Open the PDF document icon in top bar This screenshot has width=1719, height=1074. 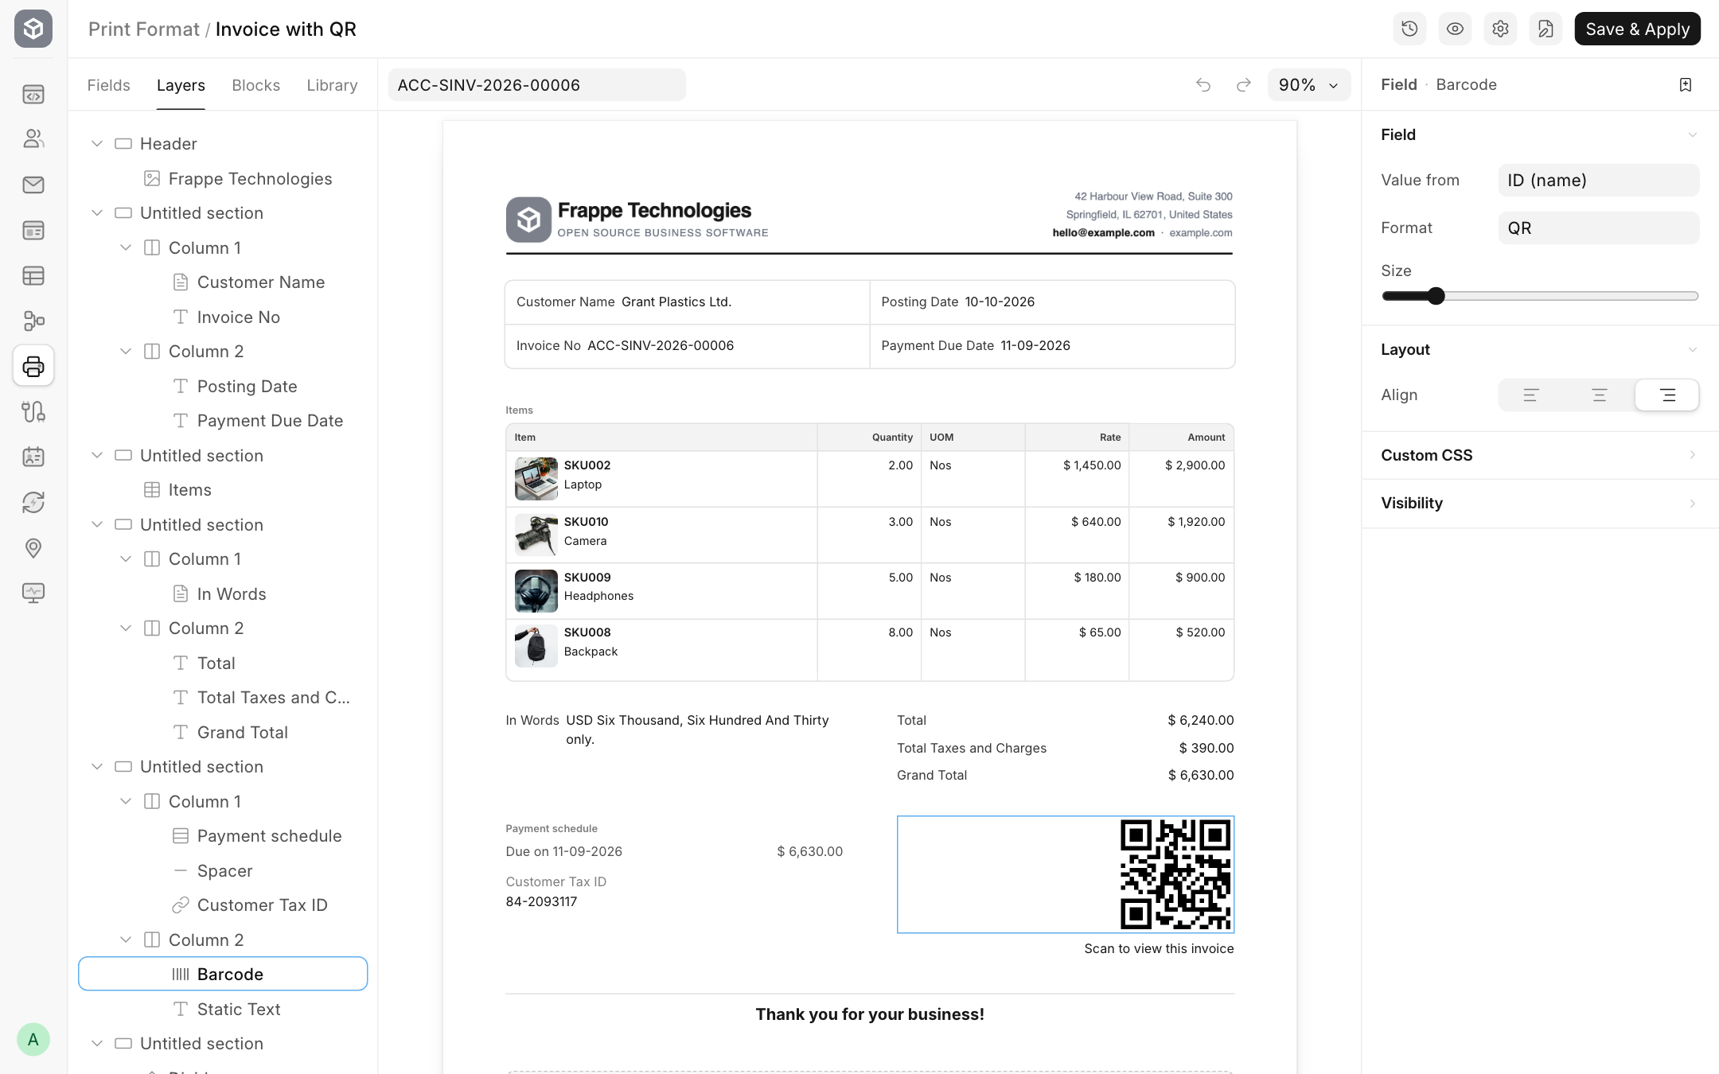(x=1546, y=29)
